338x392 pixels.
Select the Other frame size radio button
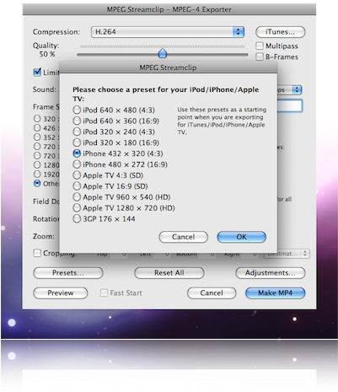click(x=37, y=184)
